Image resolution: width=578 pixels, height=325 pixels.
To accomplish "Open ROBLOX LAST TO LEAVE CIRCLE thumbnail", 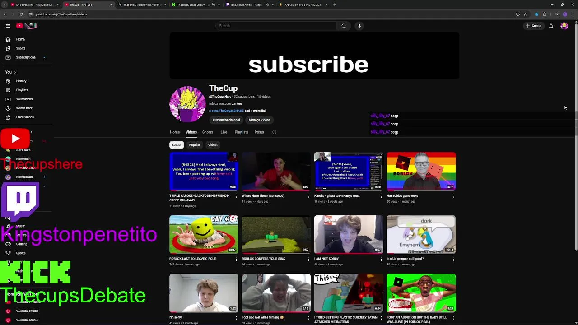I will [x=204, y=235].
